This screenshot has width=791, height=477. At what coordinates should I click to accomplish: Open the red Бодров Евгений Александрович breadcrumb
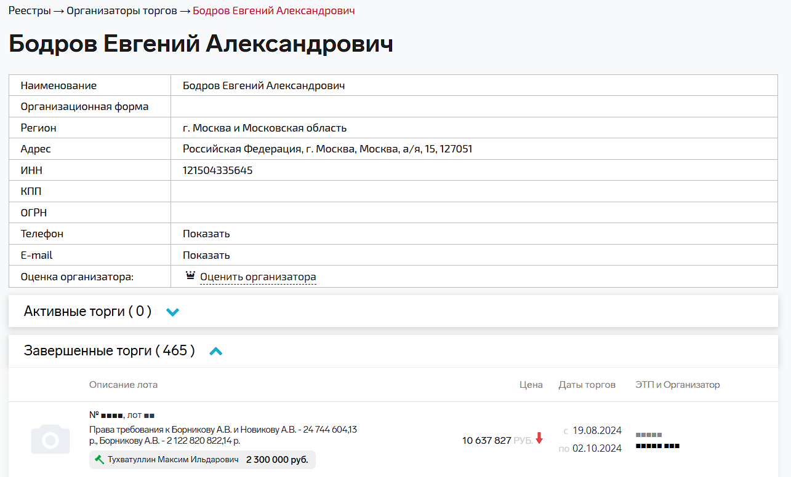tap(274, 10)
